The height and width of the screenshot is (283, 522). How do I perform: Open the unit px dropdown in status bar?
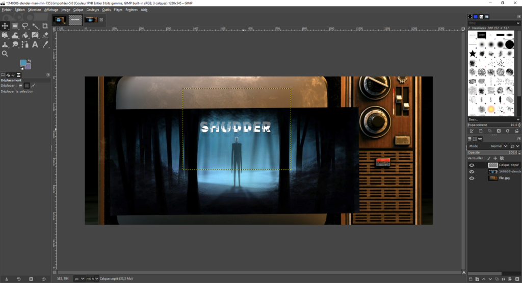point(79,279)
